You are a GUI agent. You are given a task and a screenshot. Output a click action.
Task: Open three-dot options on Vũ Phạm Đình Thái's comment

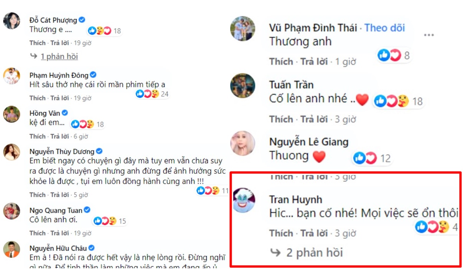click(x=428, y=35)
